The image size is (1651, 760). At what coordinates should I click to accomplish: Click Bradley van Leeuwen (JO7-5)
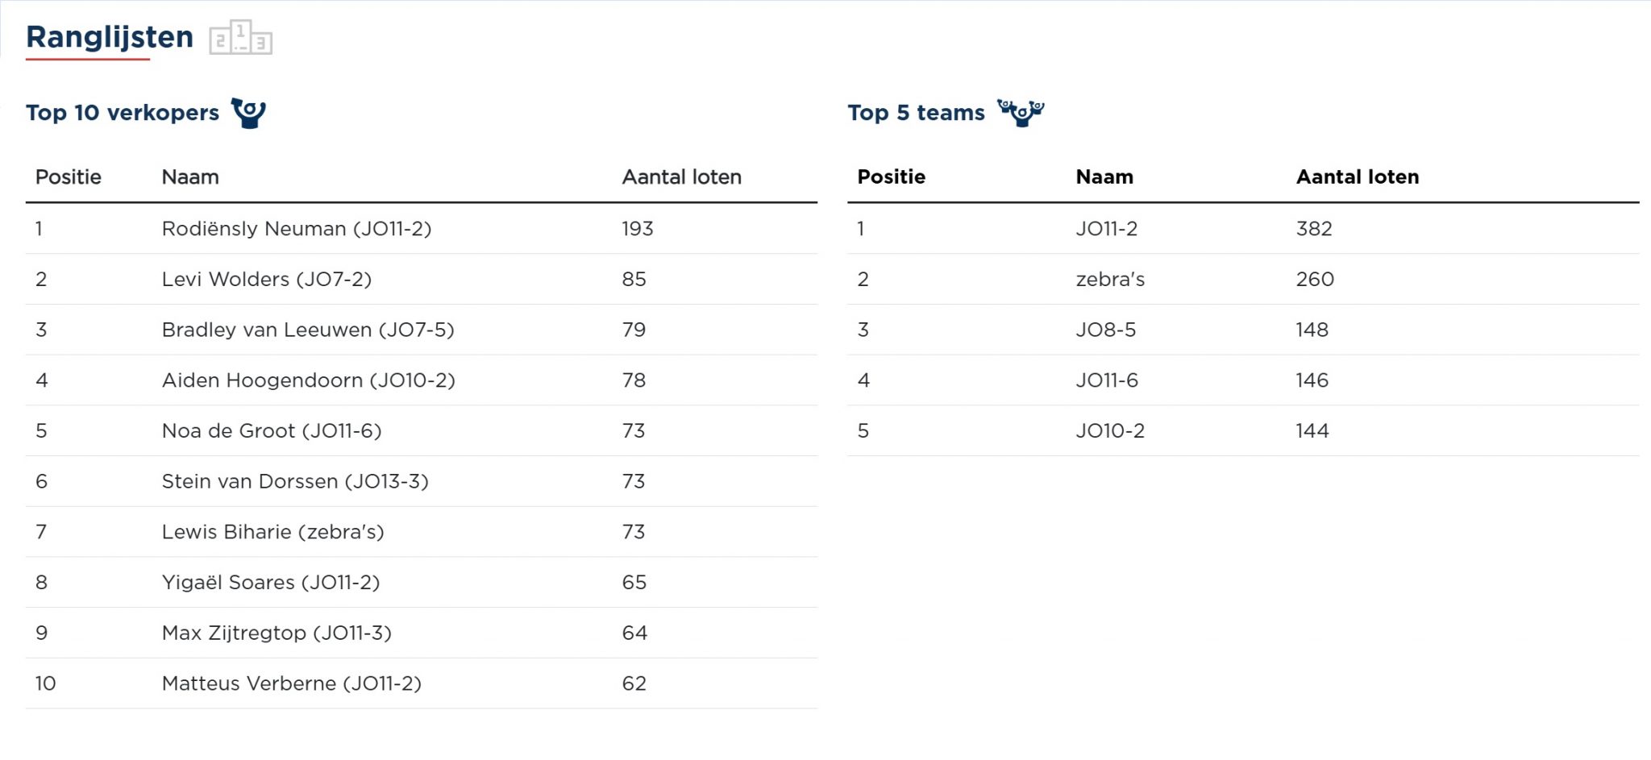pos(308,330)
